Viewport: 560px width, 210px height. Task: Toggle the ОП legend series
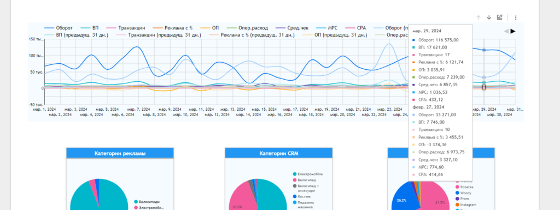click(x=209, y=28)
